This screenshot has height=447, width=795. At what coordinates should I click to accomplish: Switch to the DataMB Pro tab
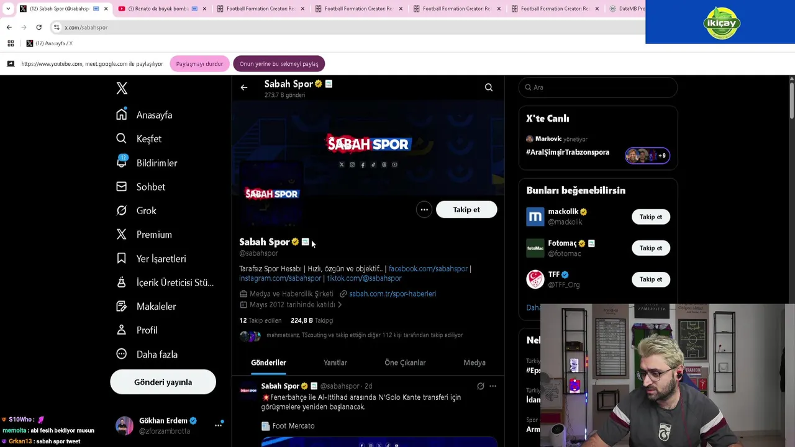click(x=627, y=9)
